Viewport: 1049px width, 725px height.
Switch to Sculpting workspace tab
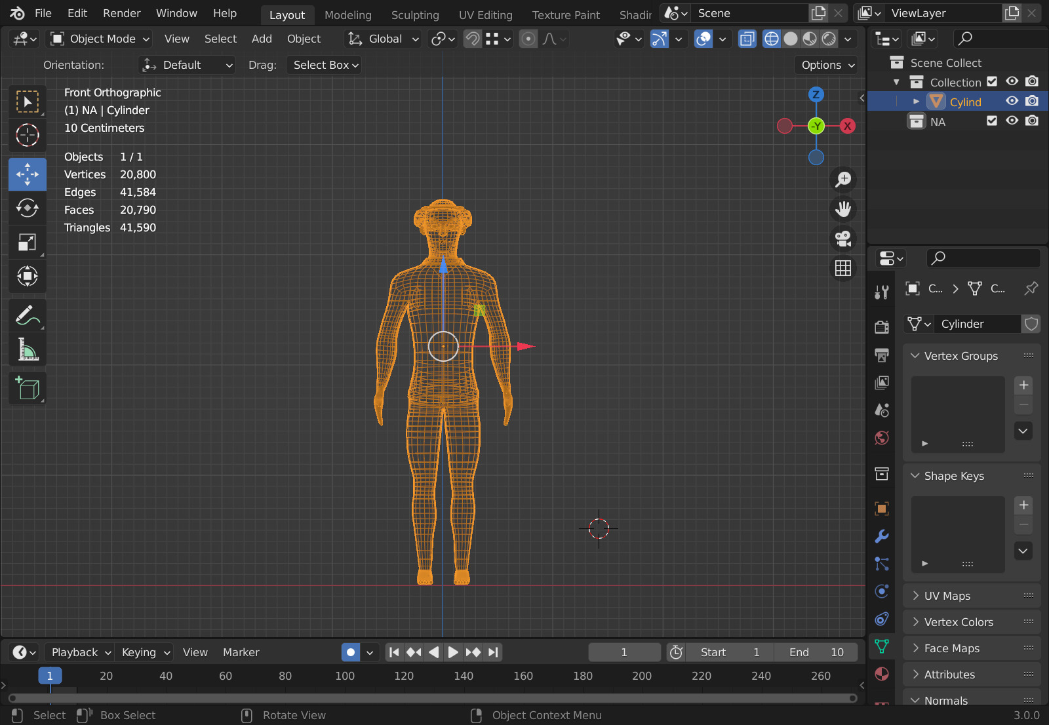(415, 14)
